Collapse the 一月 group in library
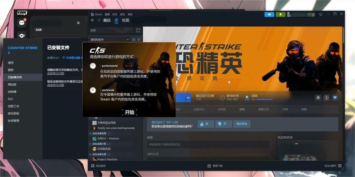Image resolution: width=355 pixels, height=177 pixels. pyautogui.click(x=91, y=118)
